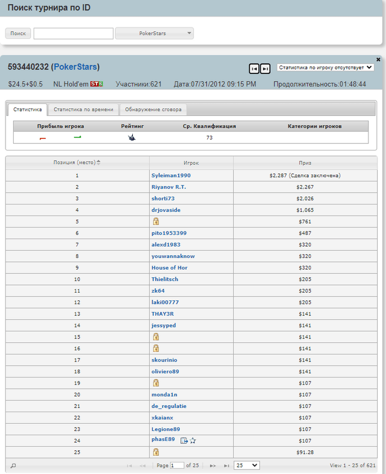Image resolution: width=386 pixels, height=474 pixels.
Task: Click the note icon next to phasE89
Action: point(184,440)
